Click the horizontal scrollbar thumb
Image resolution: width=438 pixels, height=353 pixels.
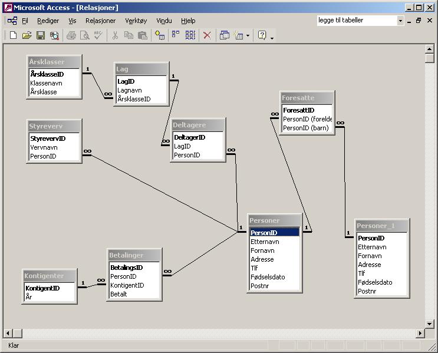coord(17,333)
